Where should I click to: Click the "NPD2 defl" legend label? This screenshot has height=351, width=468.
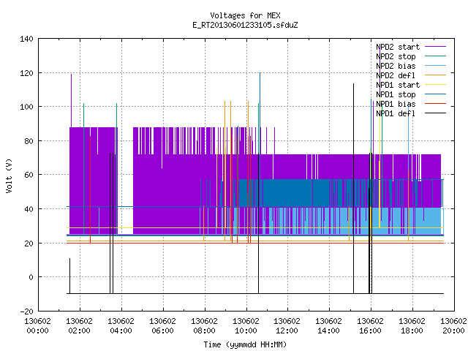pos(396,75)
